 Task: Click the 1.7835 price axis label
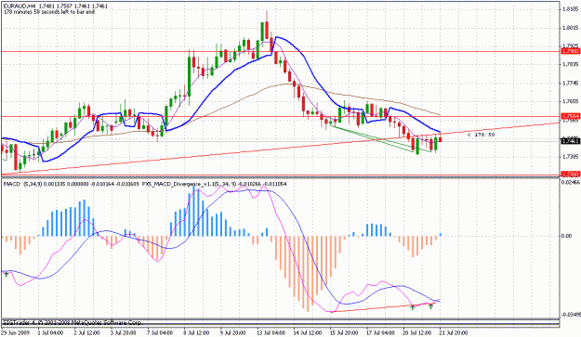click(x=571, y=64)
